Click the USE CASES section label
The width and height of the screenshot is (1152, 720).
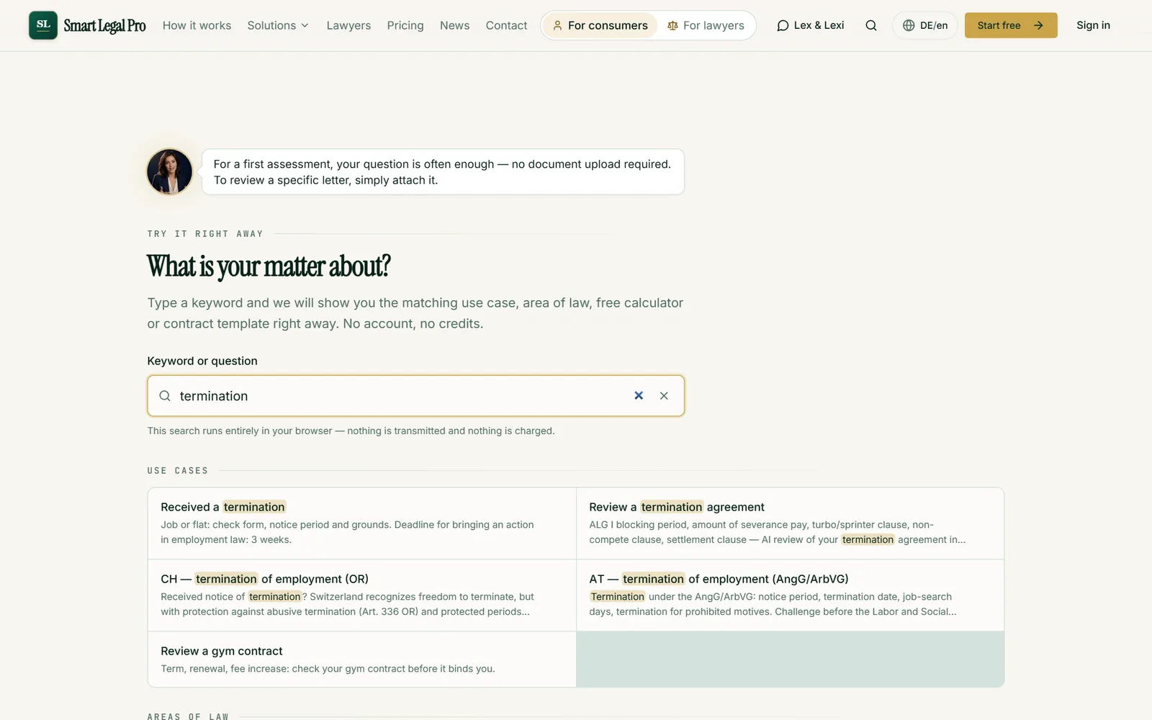(178, 470)
